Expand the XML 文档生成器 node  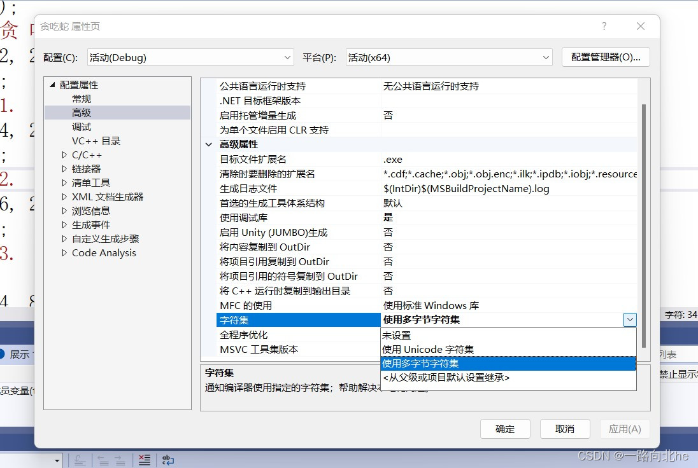(64, 197)
